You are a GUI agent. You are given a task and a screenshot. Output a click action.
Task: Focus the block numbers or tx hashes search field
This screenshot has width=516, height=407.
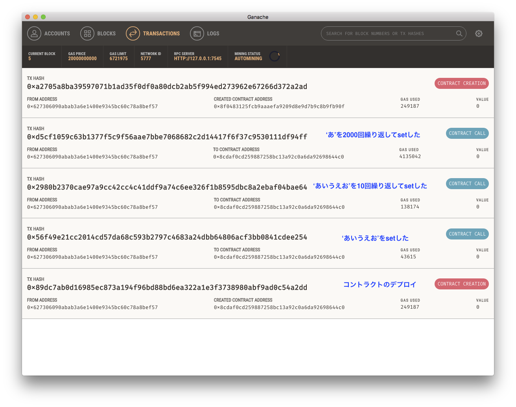click(x=387, y=33)
